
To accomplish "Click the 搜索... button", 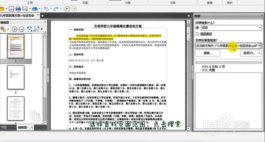I will [208, 53].
